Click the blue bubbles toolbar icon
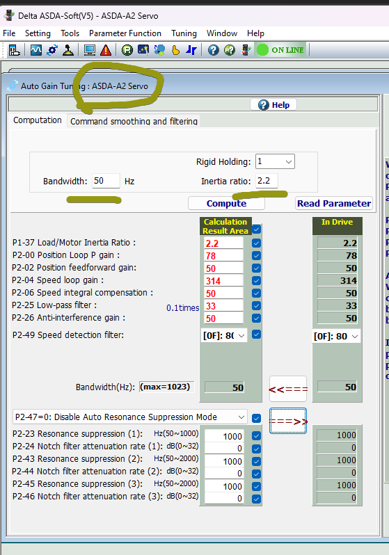The width and height of the screenshot is (389, 555). [159, 50]
